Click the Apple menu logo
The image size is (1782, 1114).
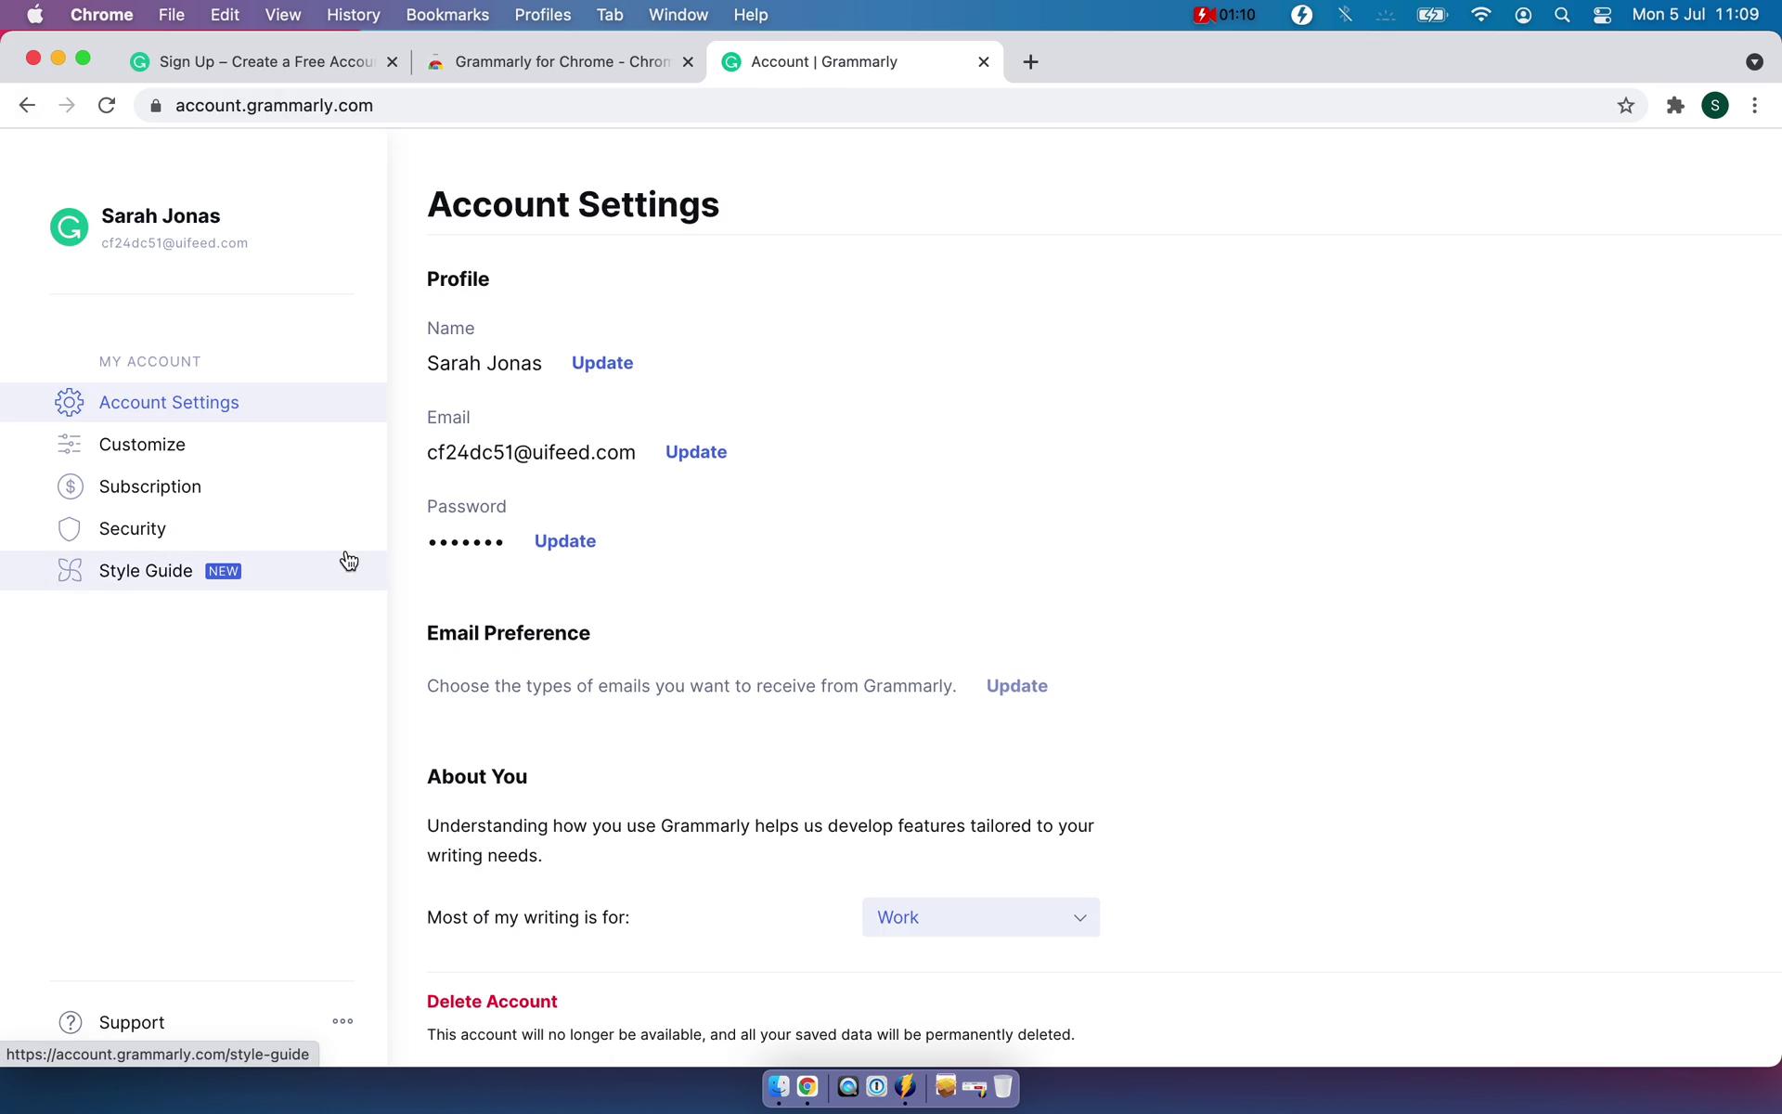coord(34,15)
